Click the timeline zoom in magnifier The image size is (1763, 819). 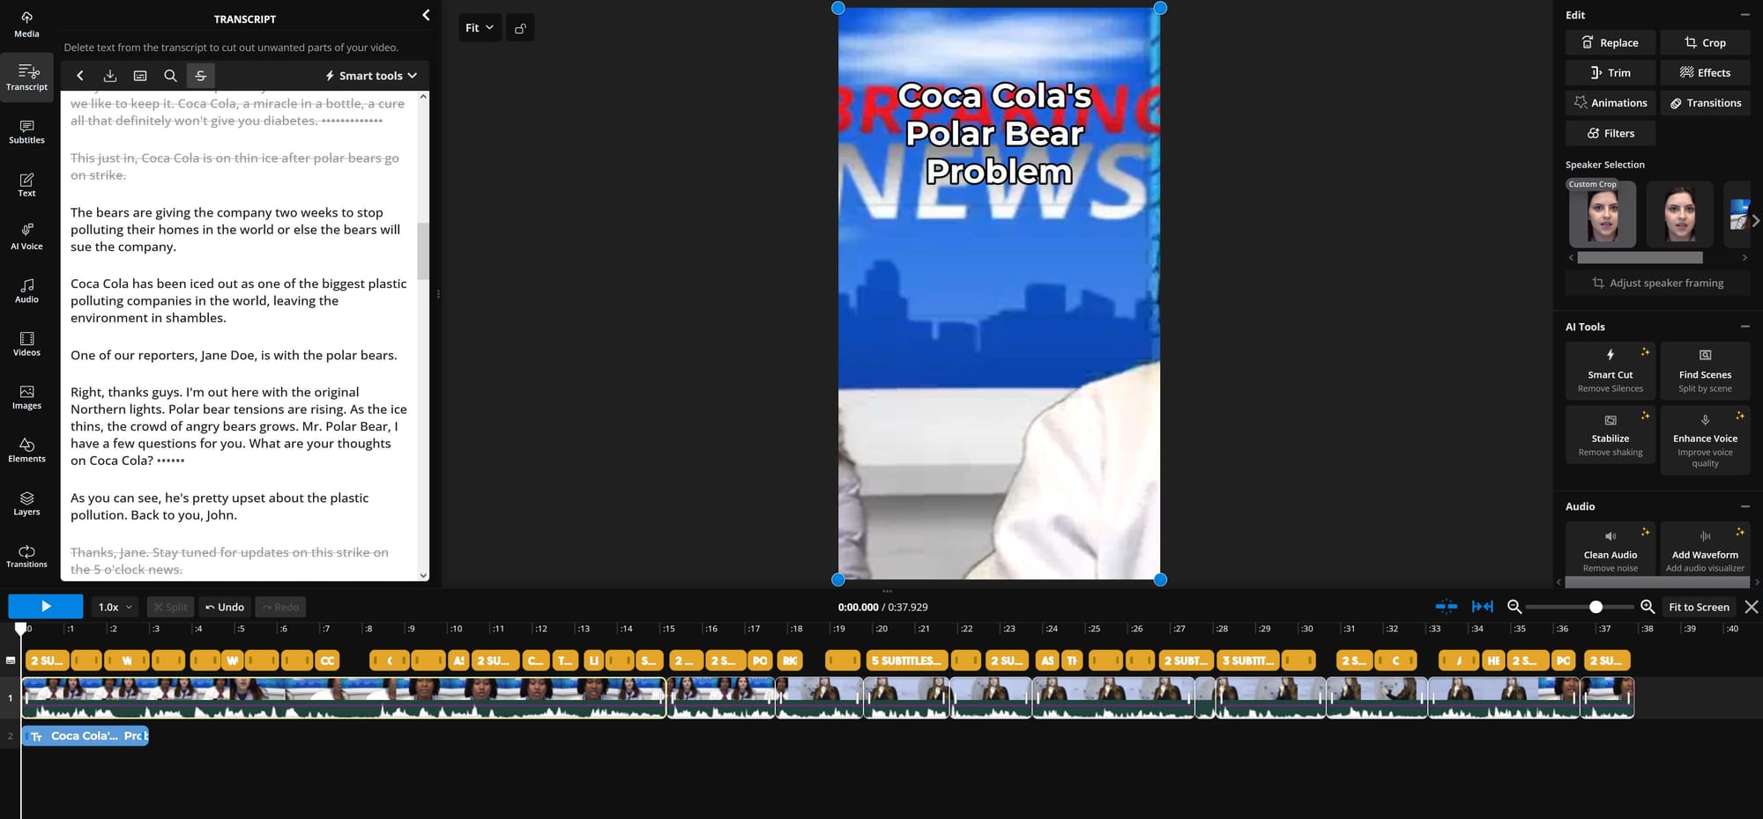click(1647, 607)
